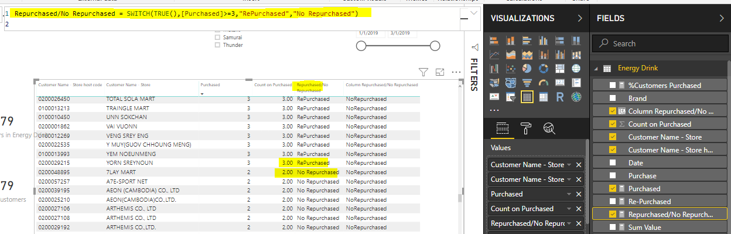Viewport: 731px width, 234px height.
Task: Sort by the Purchased column header
Action: point(210,85)
